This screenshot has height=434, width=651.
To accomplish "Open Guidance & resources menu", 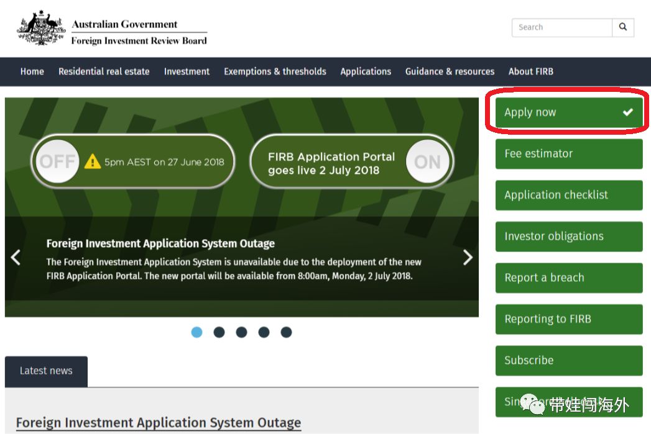I will point(450,71).
